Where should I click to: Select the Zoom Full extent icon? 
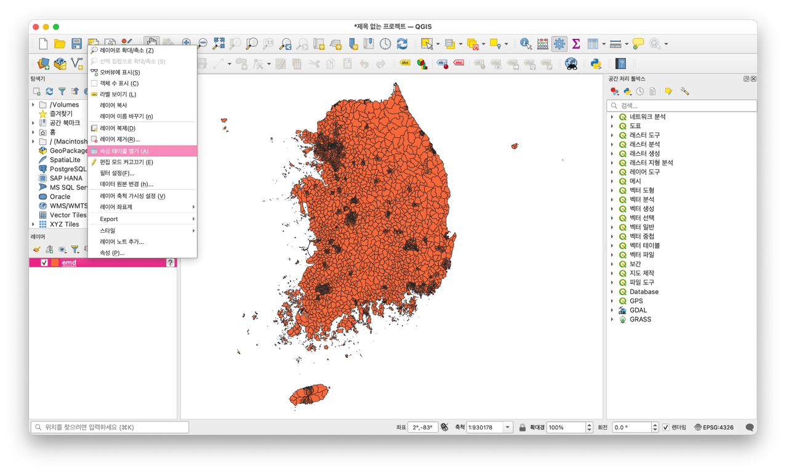(x=219, y=44)
